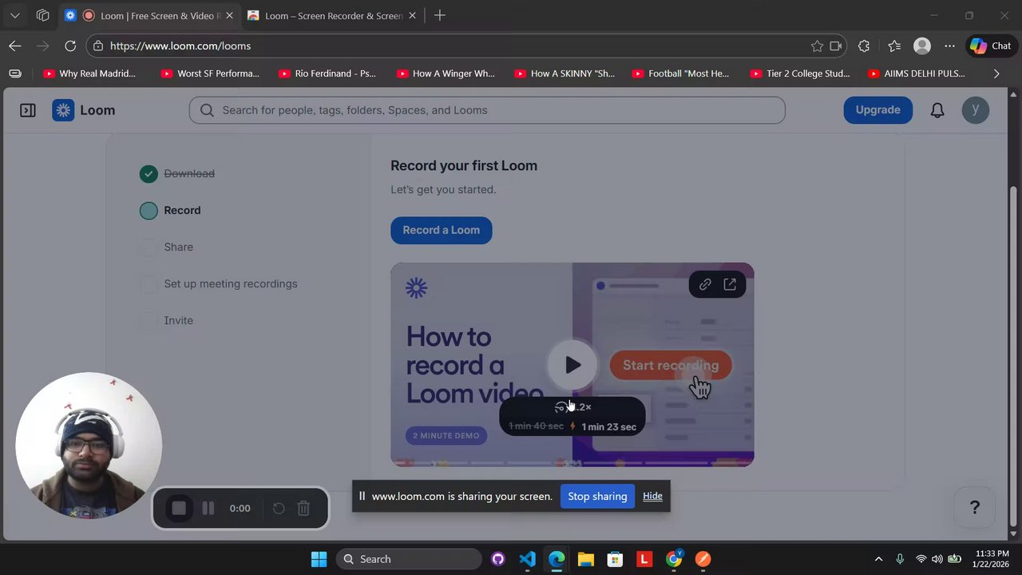Refresh the Loom page
Image resolution: width=1022 pixels, height=575 pixels.
[70, 46]
